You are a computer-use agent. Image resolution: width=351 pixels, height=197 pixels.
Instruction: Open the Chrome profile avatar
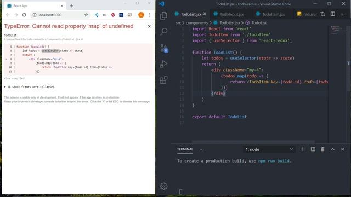tap(141, 15)
